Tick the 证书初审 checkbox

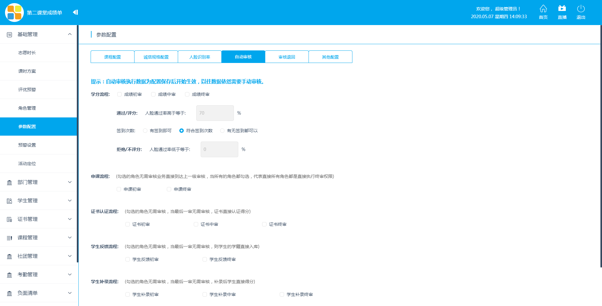click(128, 224)
